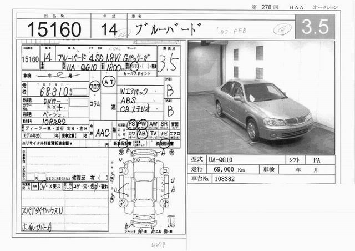Viewport: 355px width, 251px height.
Task: Click the handwritten ベージュ interior color
Action: pyautogui.click(x=54, y=114)
